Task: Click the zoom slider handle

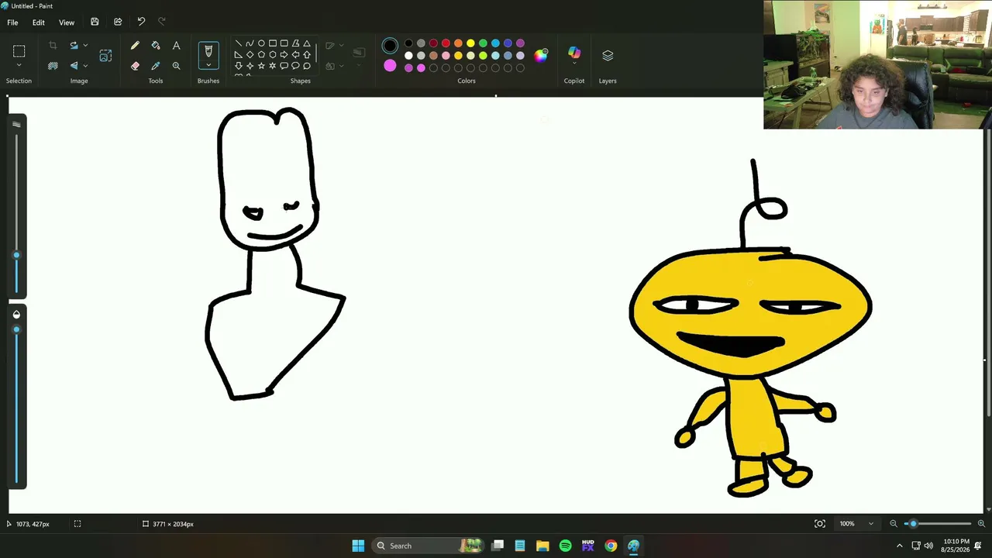Action: (913, 524)
